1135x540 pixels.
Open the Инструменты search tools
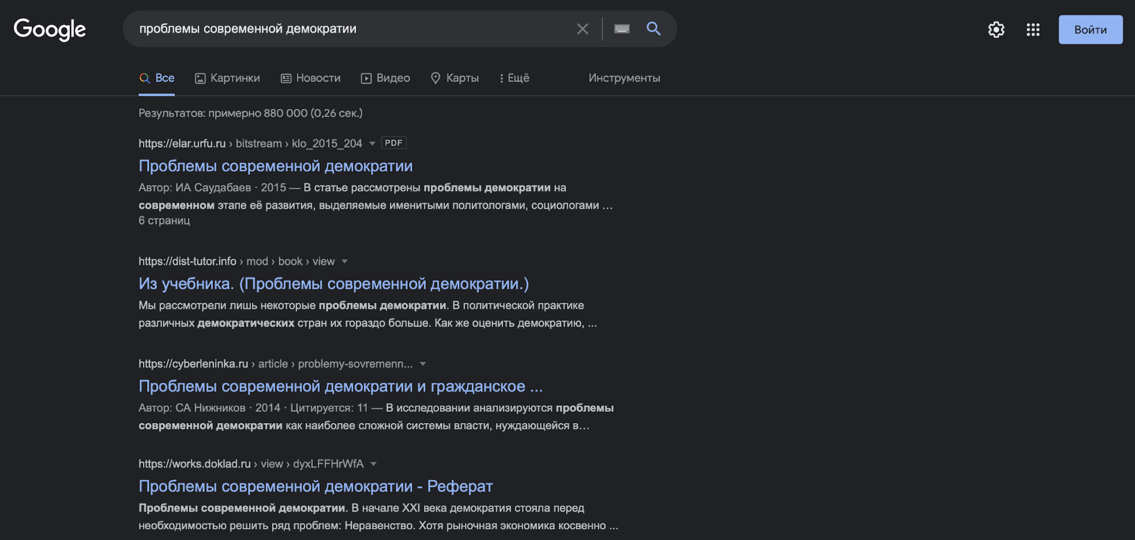click(x=624, y=78)
